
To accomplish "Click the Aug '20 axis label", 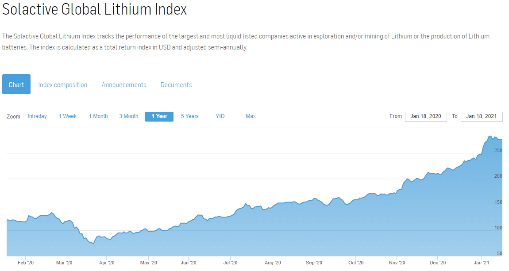I will [x=273, y=263].
